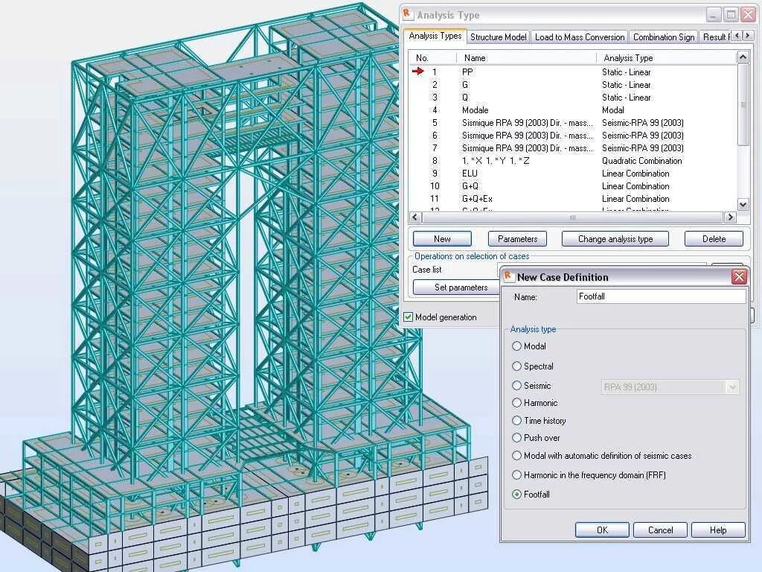The width and height of the screenshot is (762, 572).
Task: Open the Load to Mass Conversion tab
Action: 580,37
